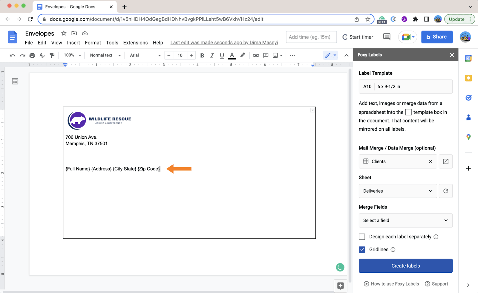Select the Paint format tool
Screen dimensions: 478x293
point(52,55)
